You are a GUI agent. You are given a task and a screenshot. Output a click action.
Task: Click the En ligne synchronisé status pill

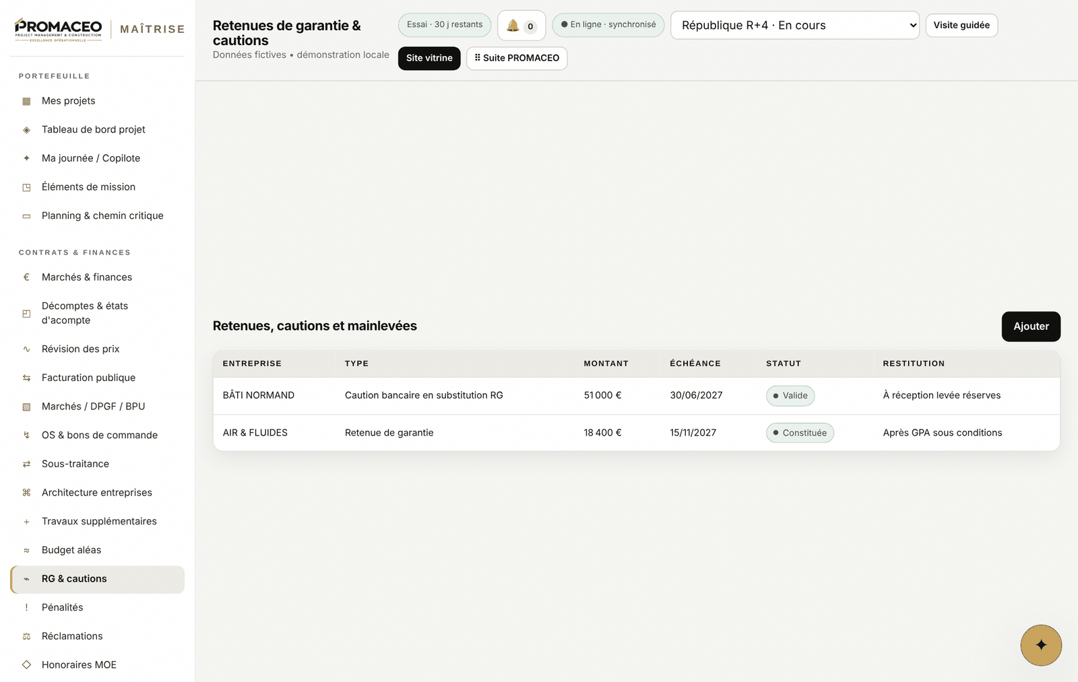click(608, 25)
